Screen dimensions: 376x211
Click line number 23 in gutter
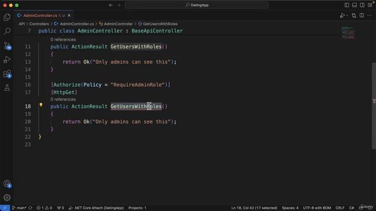click(x=28, y=145)
